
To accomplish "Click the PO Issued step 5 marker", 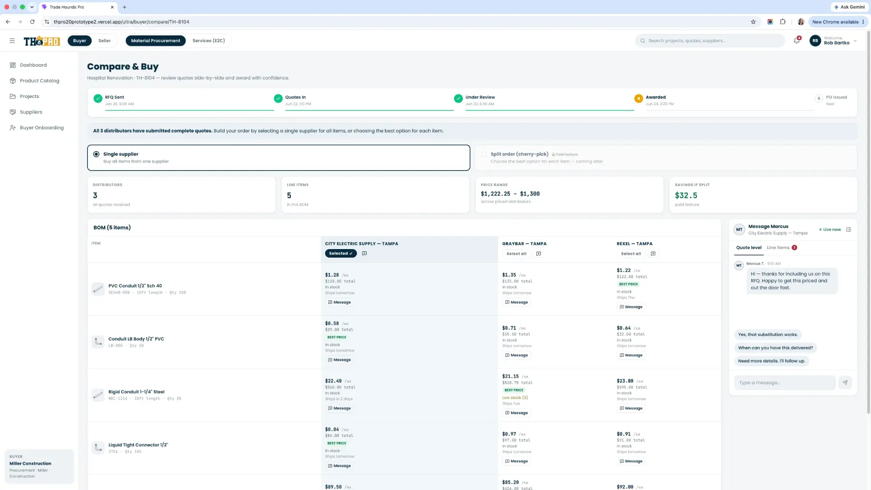I will (819, 99).
